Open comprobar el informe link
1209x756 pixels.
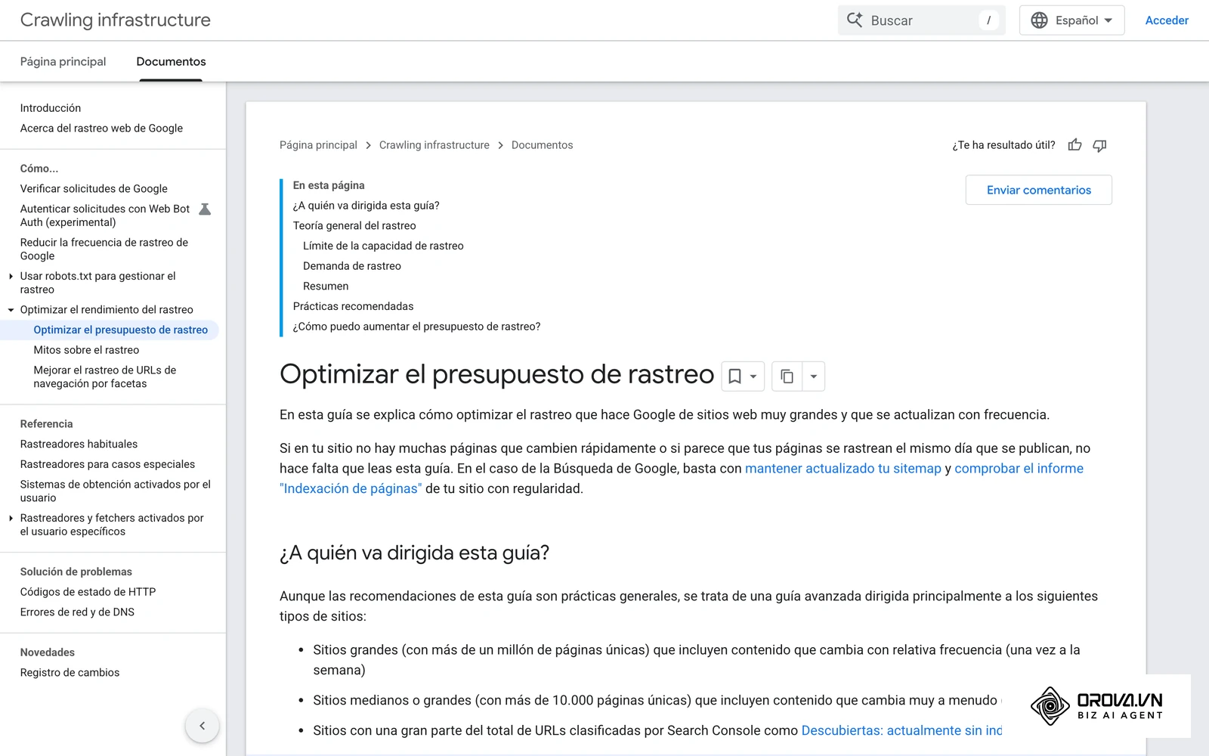click(x=1019, y=469)
